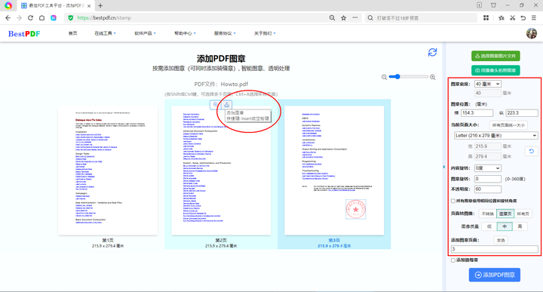
Task: Click the camera capture stamp button
Action: (495, 70)
